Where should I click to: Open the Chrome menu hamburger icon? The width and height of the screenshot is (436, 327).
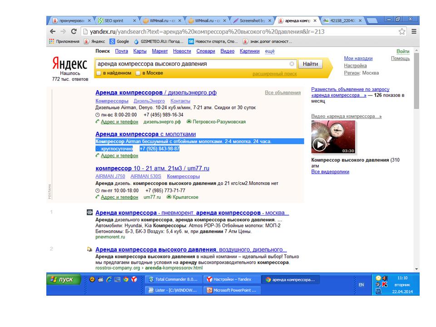414,31
